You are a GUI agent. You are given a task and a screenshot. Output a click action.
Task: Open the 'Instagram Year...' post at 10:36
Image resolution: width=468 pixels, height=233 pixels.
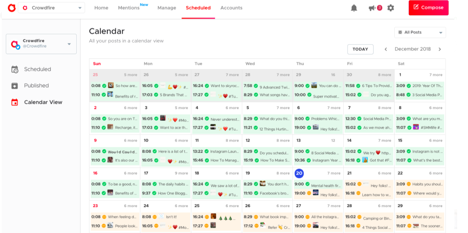[x=318, y=160]
